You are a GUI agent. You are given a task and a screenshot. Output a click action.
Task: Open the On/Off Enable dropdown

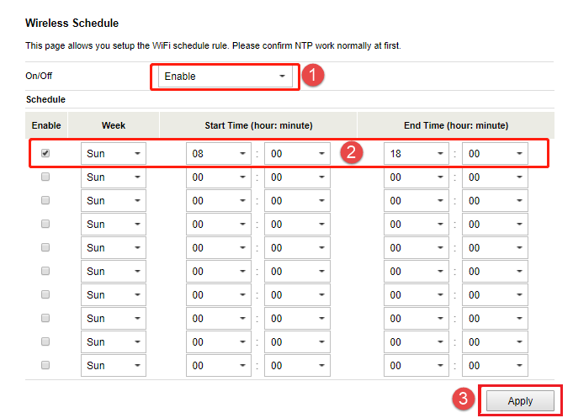pos(225,77)
